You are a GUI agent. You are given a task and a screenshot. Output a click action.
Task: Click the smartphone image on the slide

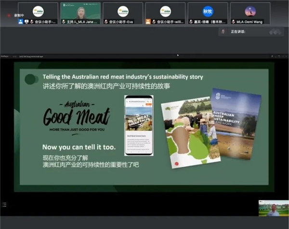pos(139,124)
